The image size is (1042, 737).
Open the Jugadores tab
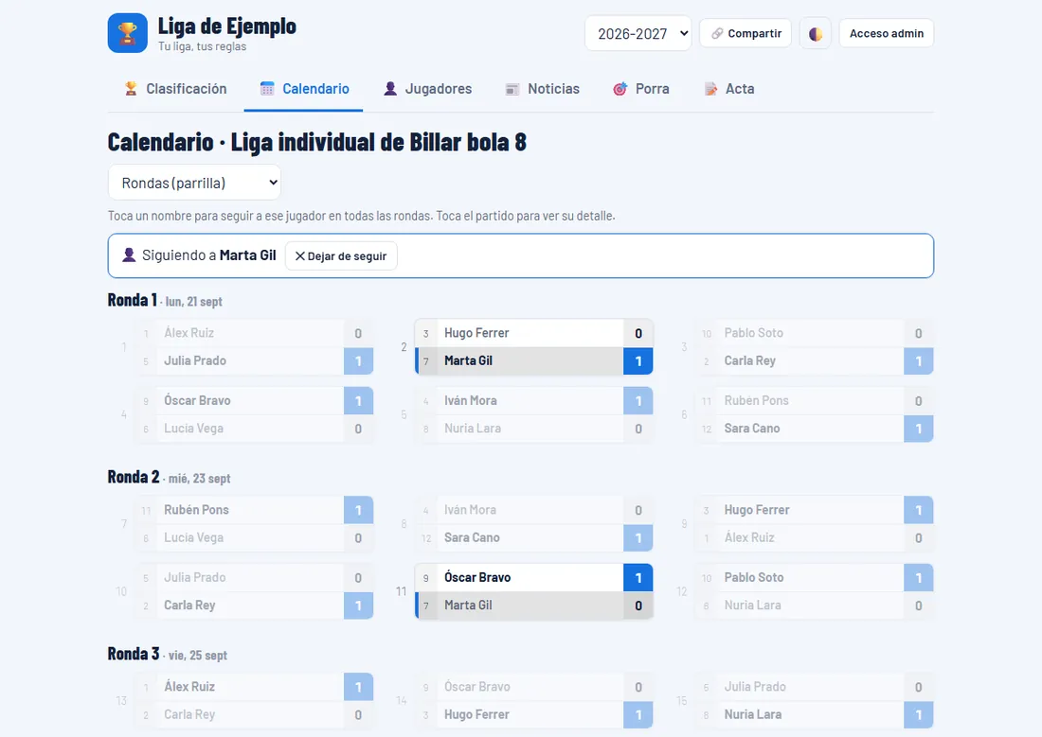point(427,89)
